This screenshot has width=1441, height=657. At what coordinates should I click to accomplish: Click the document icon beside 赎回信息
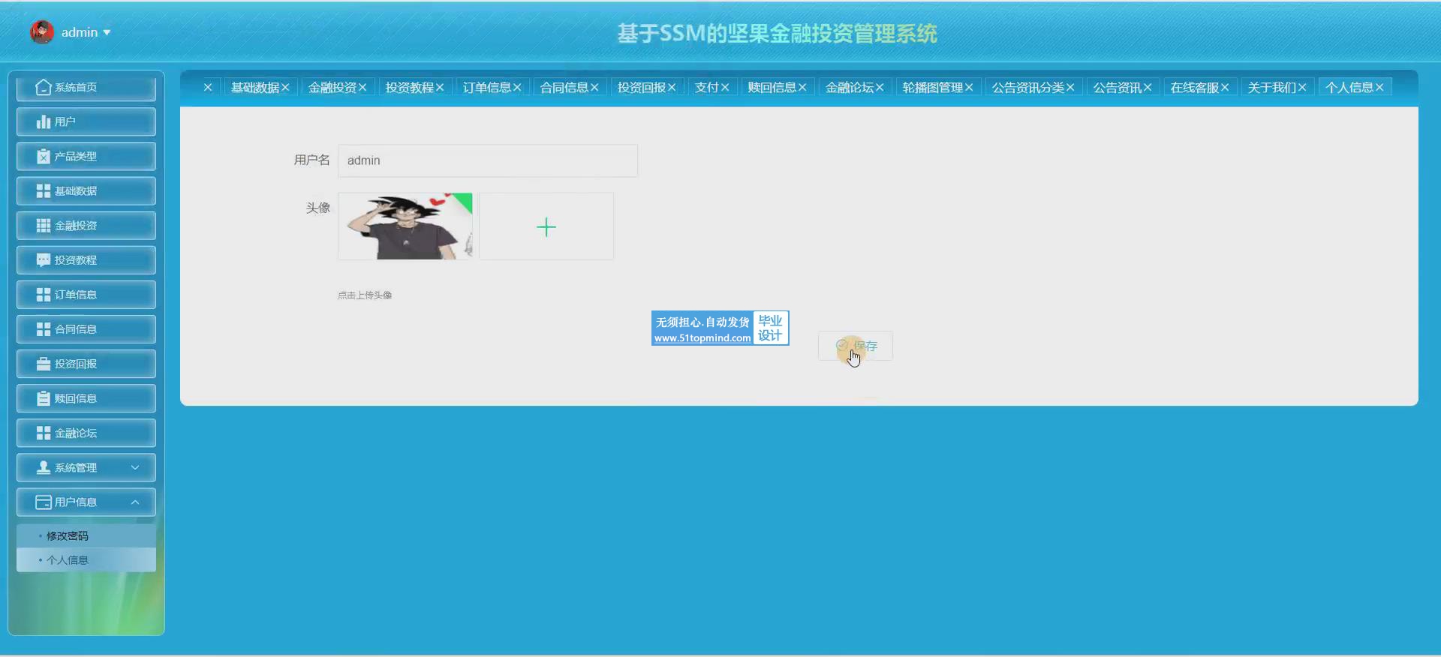pyautogui.click(x=44, y=398)
